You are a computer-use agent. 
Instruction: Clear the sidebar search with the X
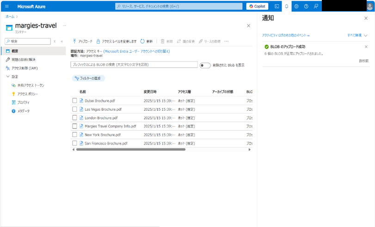[x=55, y=41]
